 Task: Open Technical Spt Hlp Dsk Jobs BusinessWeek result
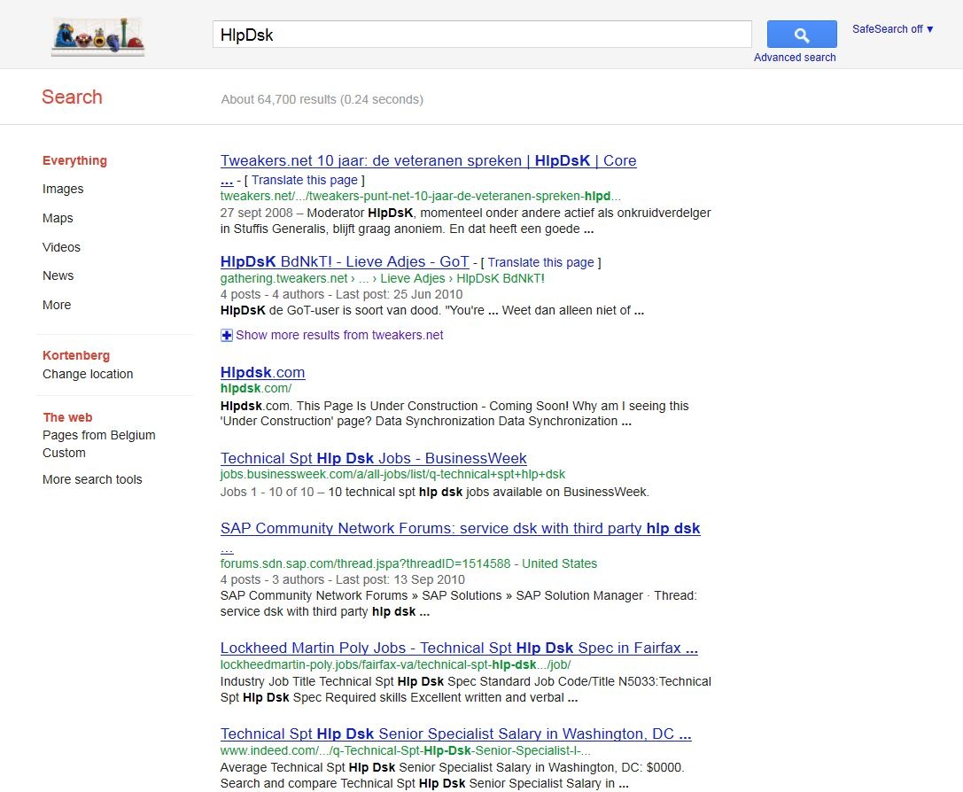[x=373, y=458]
